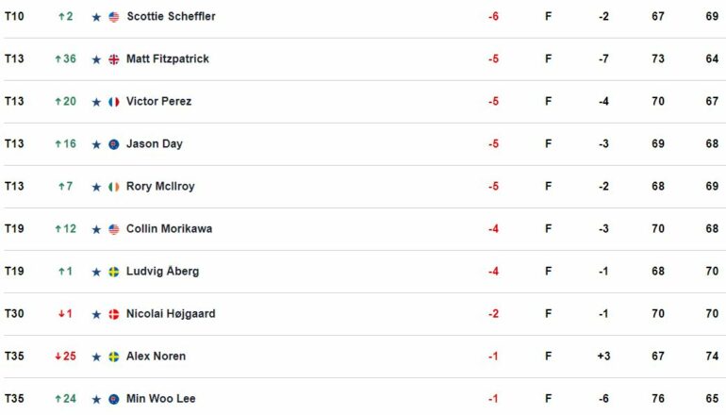
Task: Select Jason Day's player name
Action: coord(155,144)
